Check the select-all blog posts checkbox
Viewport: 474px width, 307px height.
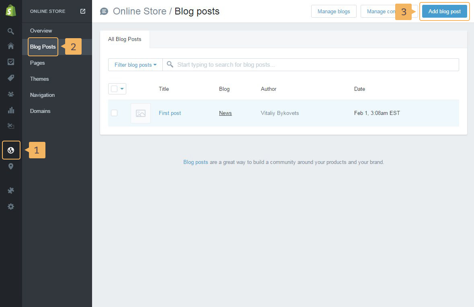(x=114, y=89)
